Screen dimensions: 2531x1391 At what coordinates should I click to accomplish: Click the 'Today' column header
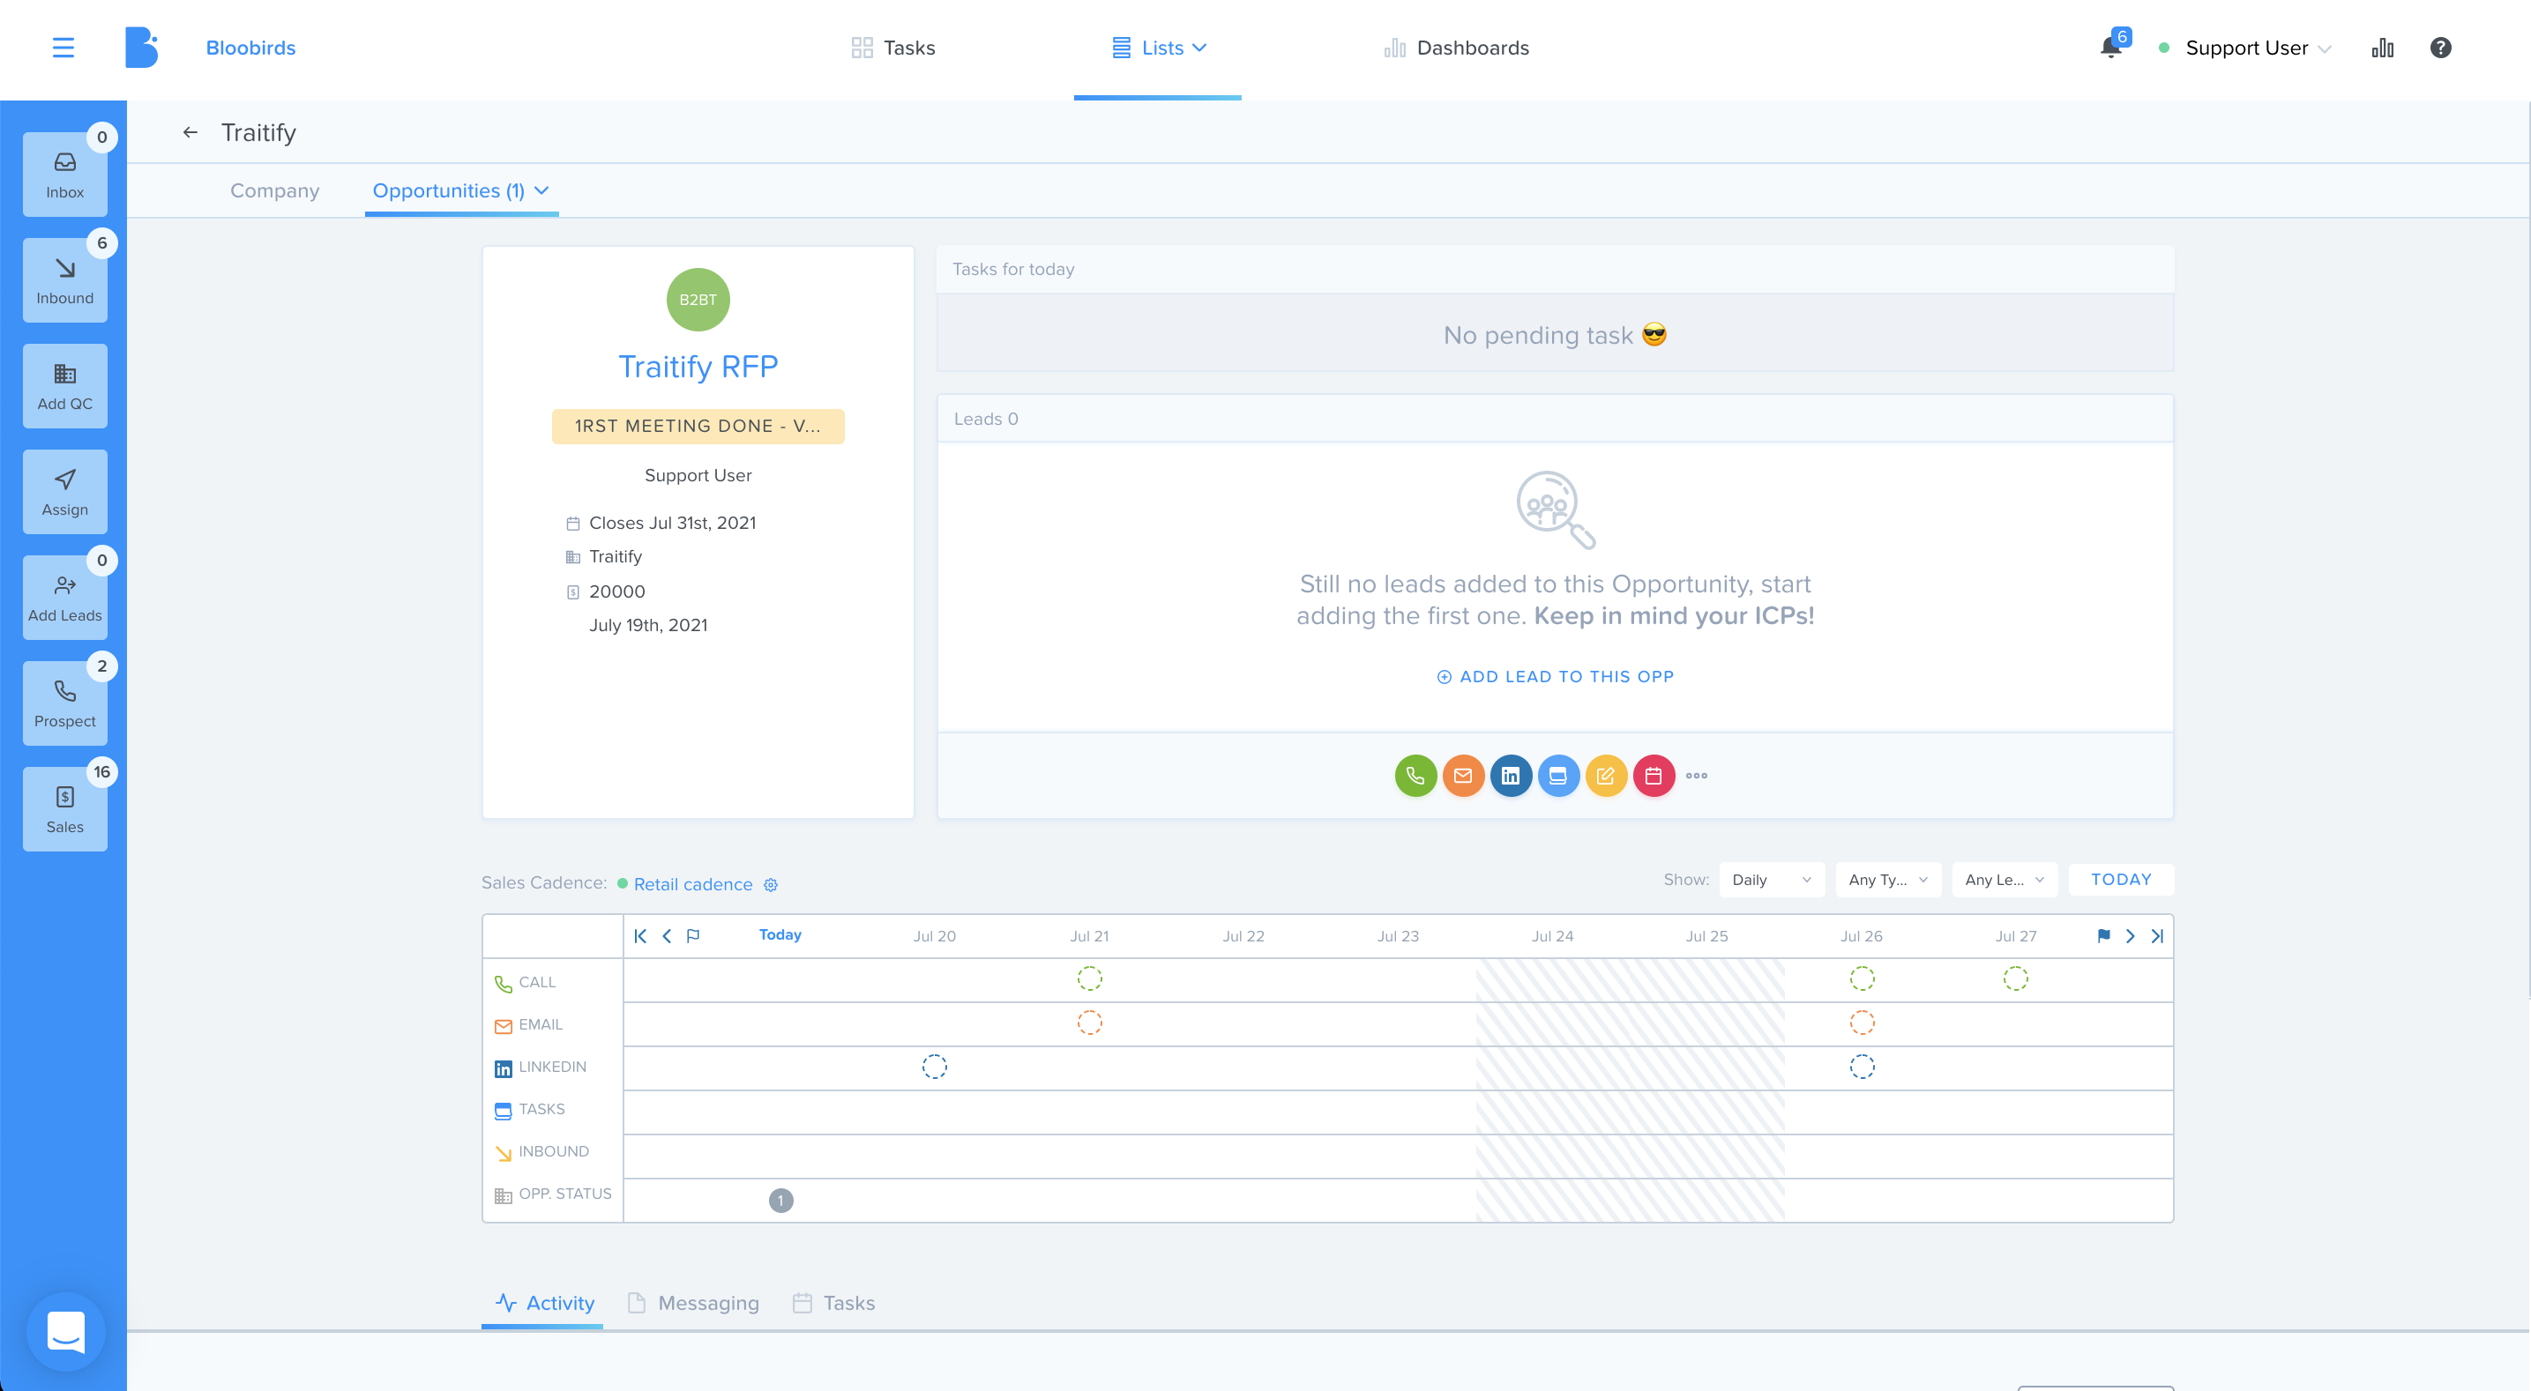780,934
